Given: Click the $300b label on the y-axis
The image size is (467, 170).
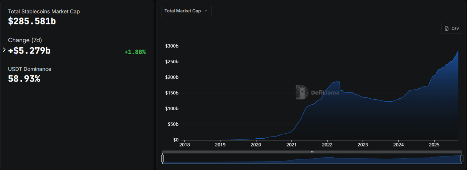Looking at the screenshot, I should pos(172,46).
